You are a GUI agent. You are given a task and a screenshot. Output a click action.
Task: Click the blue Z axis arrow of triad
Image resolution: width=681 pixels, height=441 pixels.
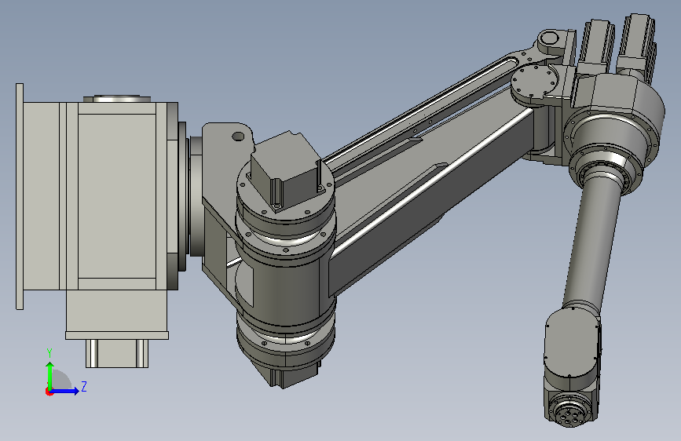[x=65, y=391]
